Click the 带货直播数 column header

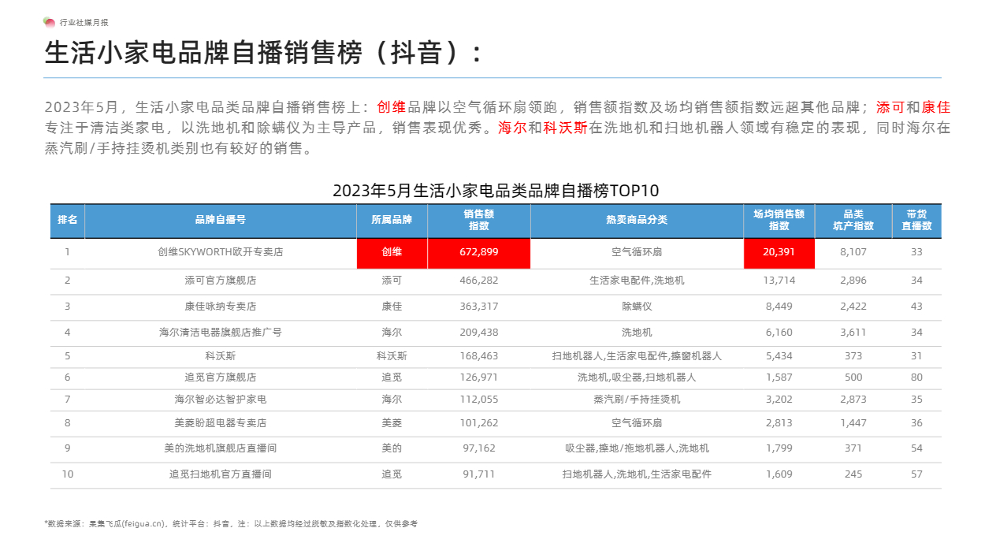pyautogui.click(x=916, y=221)
